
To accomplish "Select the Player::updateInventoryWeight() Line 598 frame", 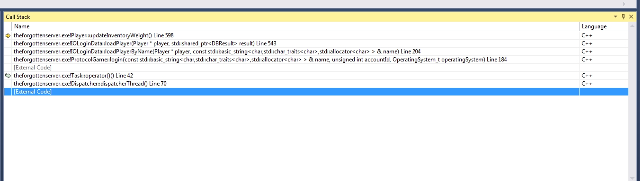I will pos(316,35).
